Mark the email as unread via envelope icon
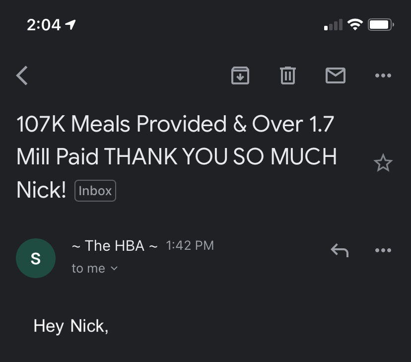Image resolution: width=411 pixels, height=362 pixels. (x=336, y=75)
